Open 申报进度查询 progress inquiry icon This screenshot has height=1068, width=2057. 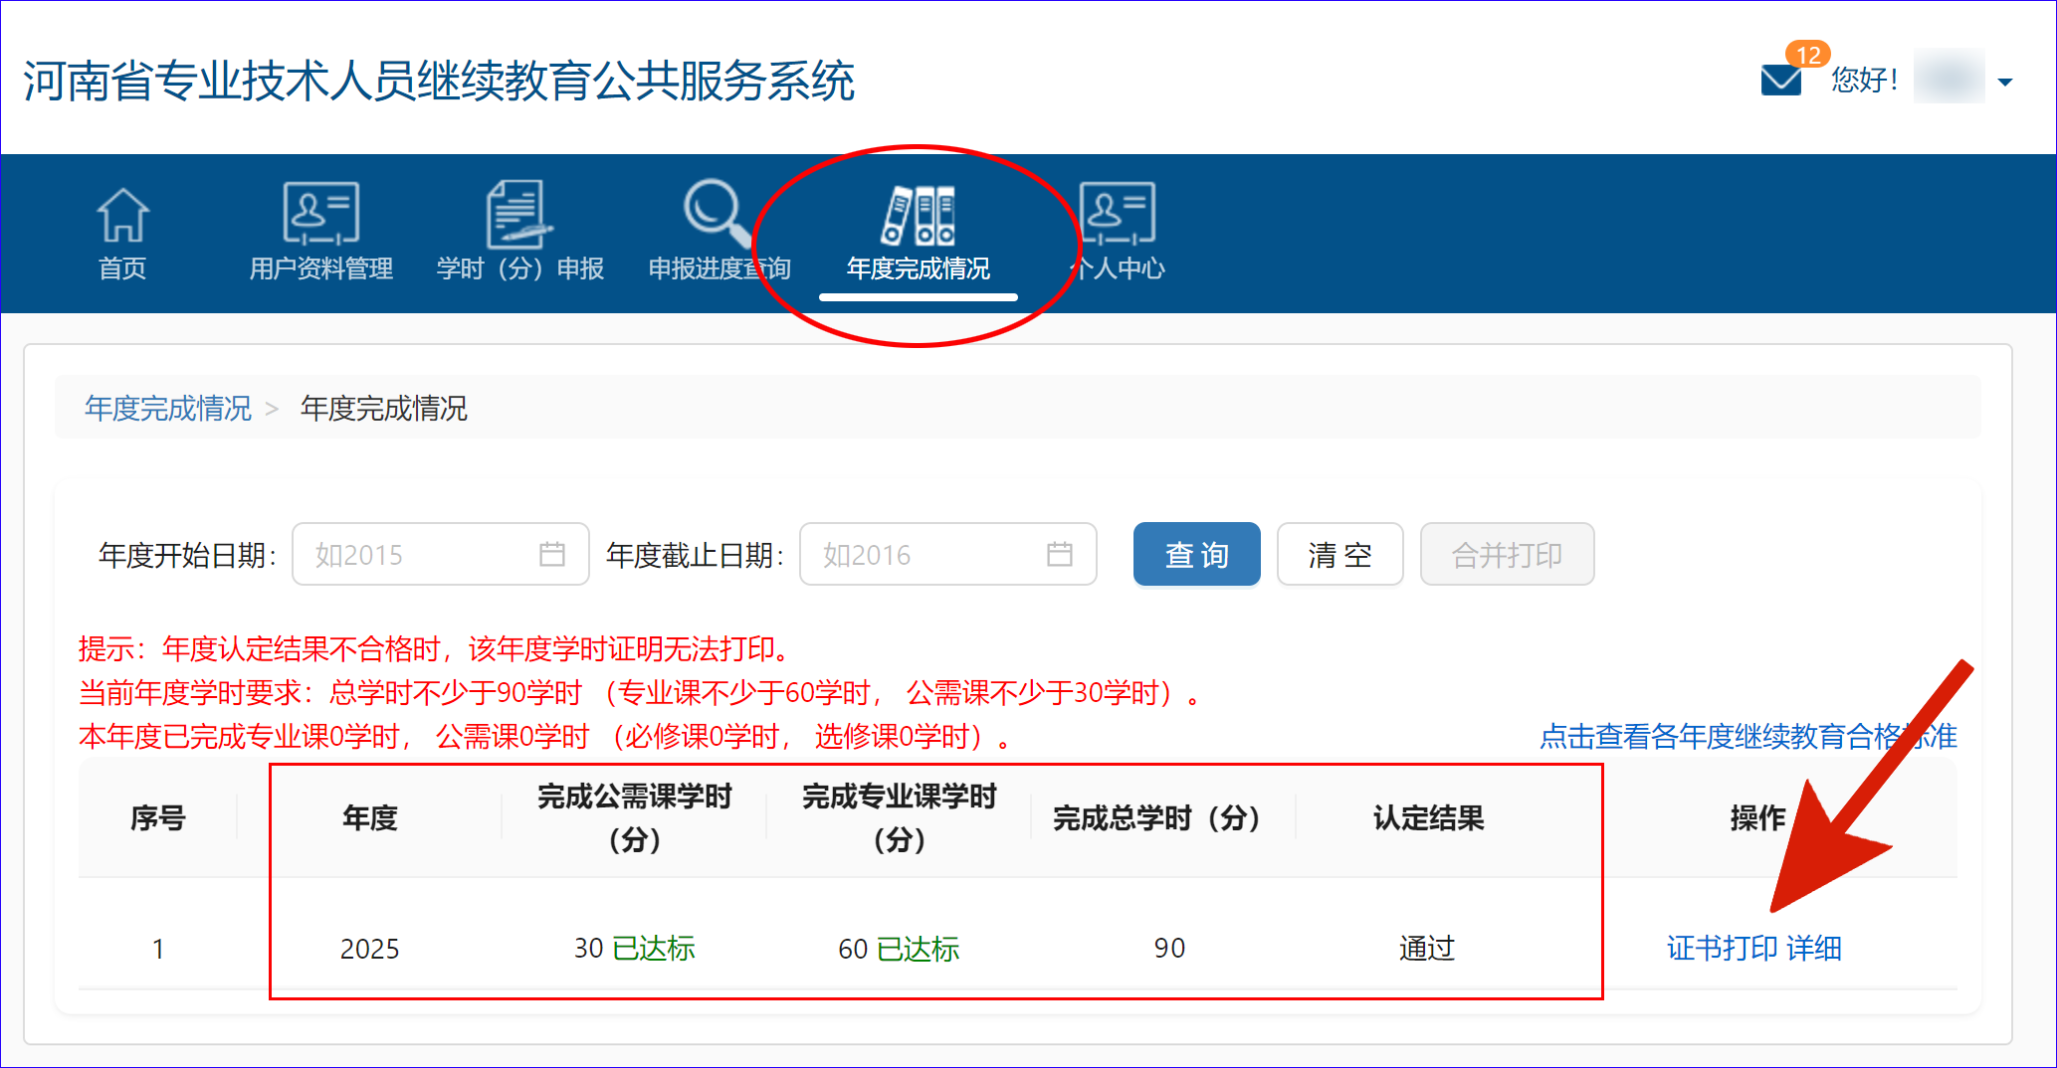coord(719,231)
